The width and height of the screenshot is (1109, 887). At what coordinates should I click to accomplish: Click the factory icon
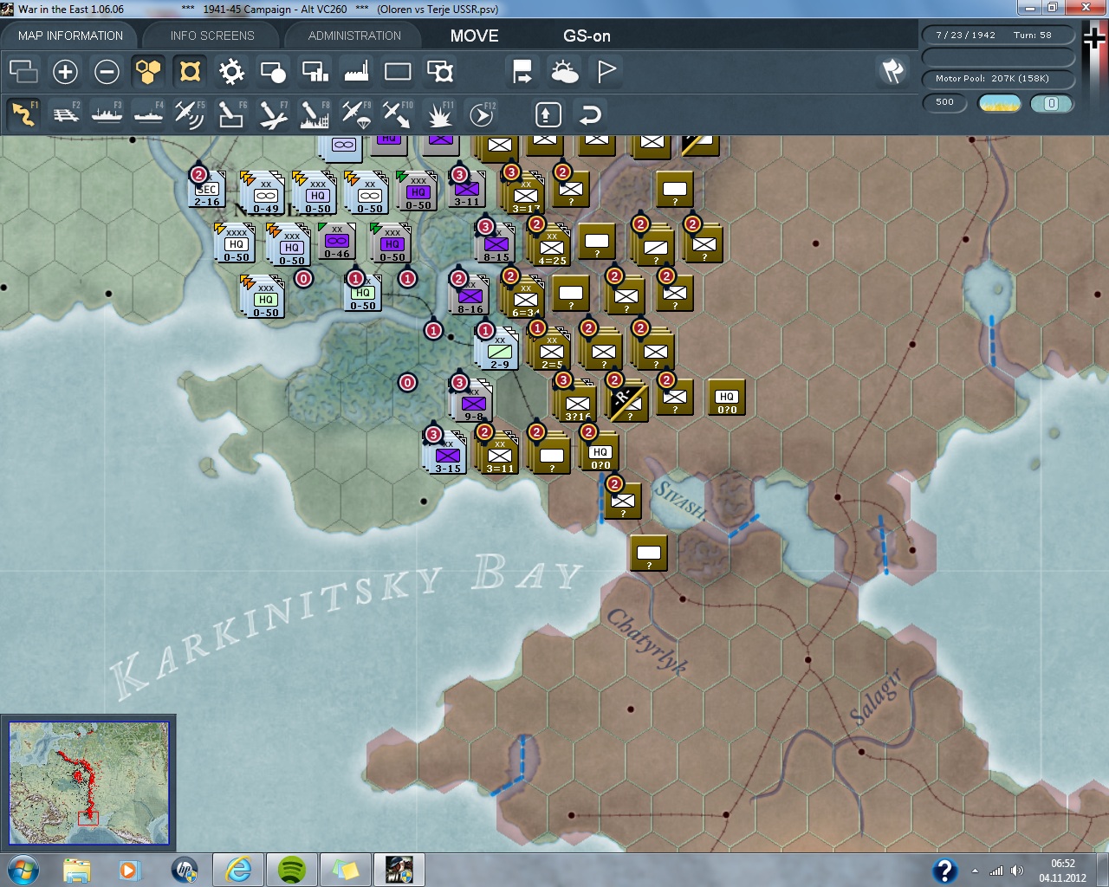(x=356, y=71)
